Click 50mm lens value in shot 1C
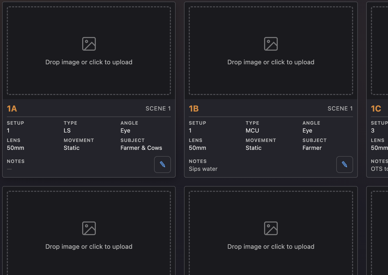Screen dimensions: 388x275 (379, 148)
